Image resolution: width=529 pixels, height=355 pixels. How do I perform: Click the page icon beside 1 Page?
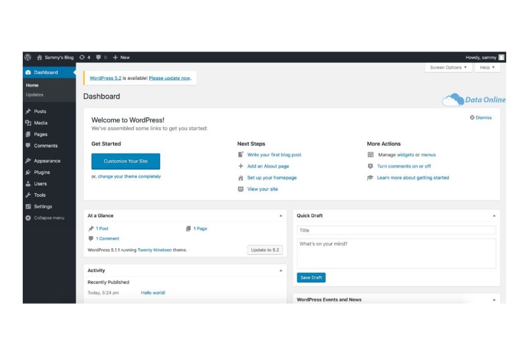coord(188,228)
